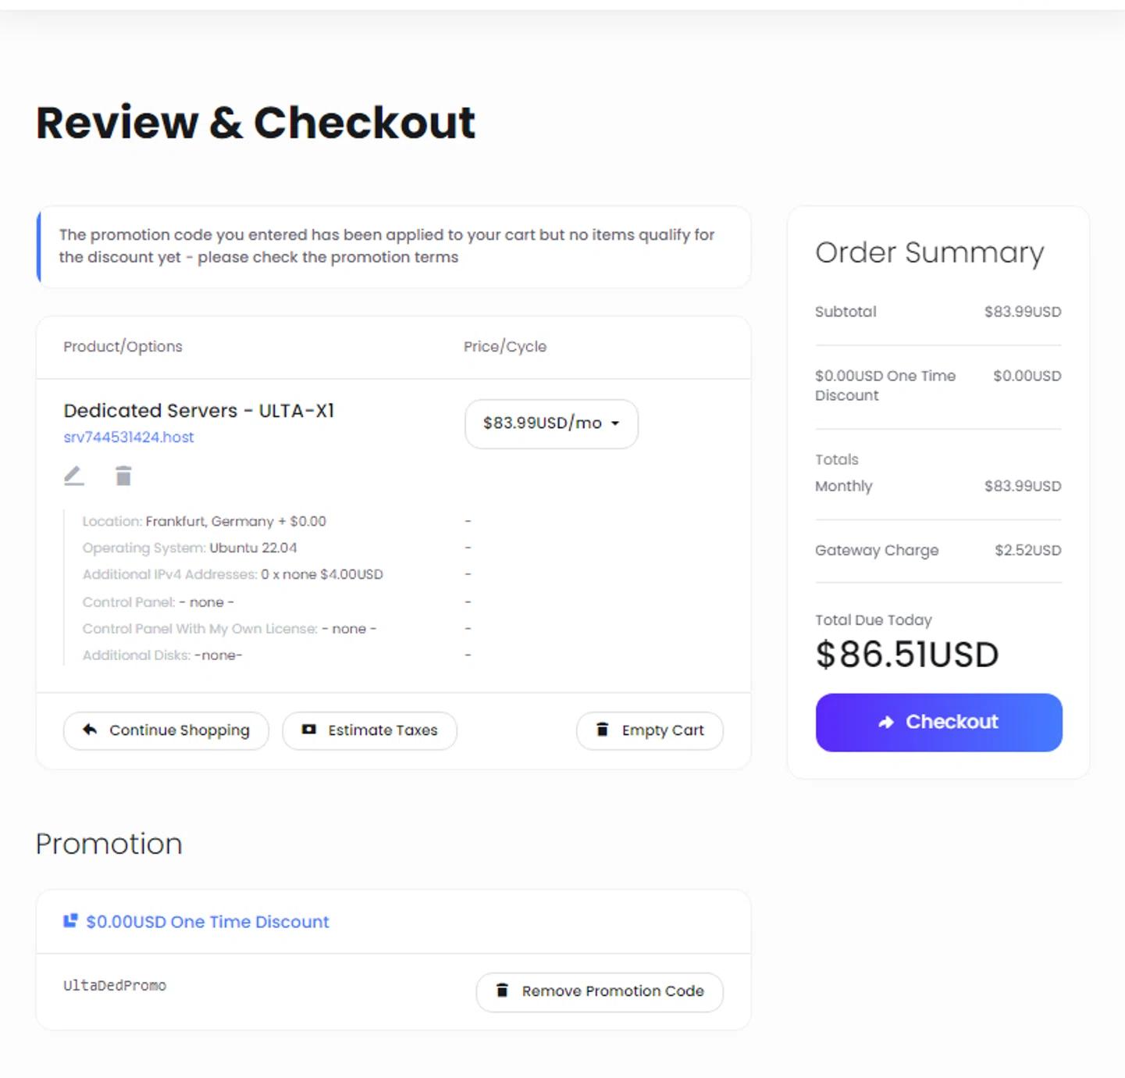Click Continue Shopping button
This screenshot has width=1125, height=1078.
166,730
